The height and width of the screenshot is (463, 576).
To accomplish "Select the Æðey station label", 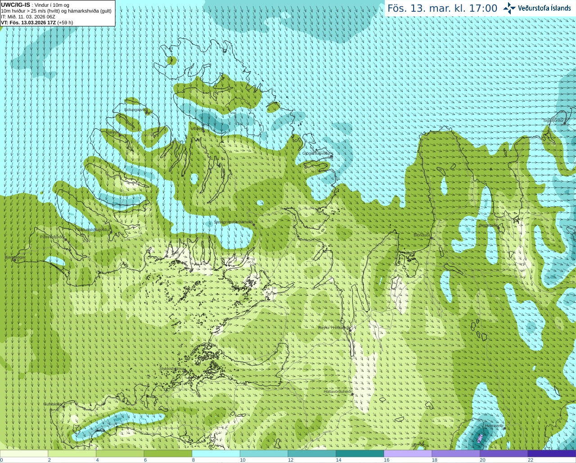I will pyautogui.click(x=198, y=129).
